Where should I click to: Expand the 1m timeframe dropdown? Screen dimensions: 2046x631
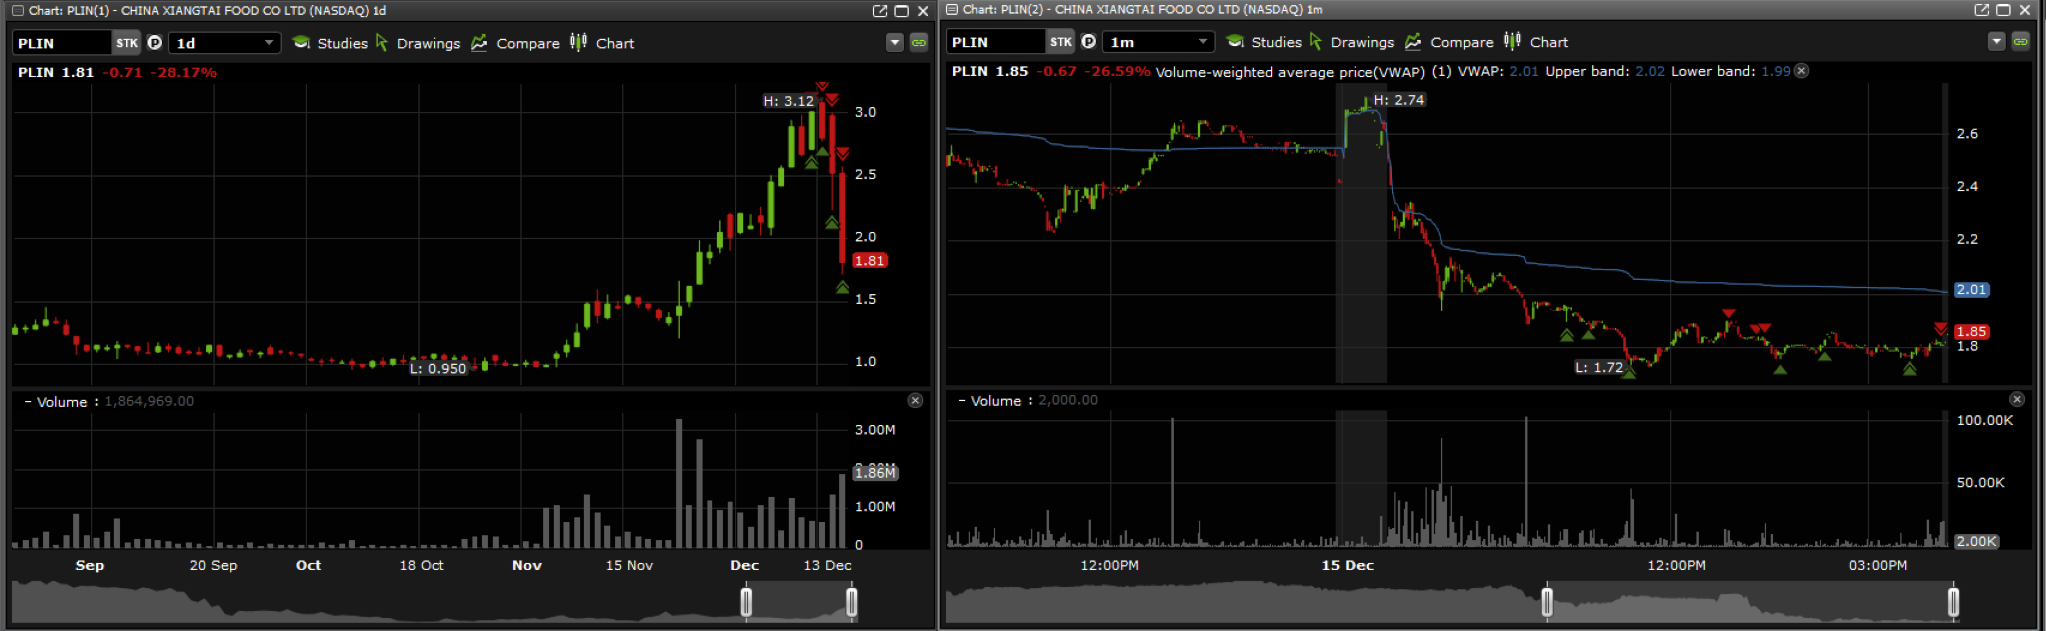[1203, 42]
